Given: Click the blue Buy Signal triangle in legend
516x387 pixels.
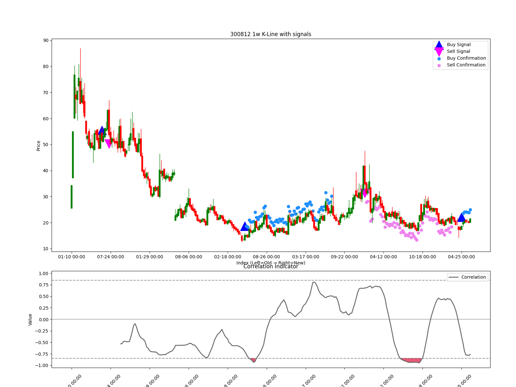Looking at the screenshot, I should (x=439, y=45).
